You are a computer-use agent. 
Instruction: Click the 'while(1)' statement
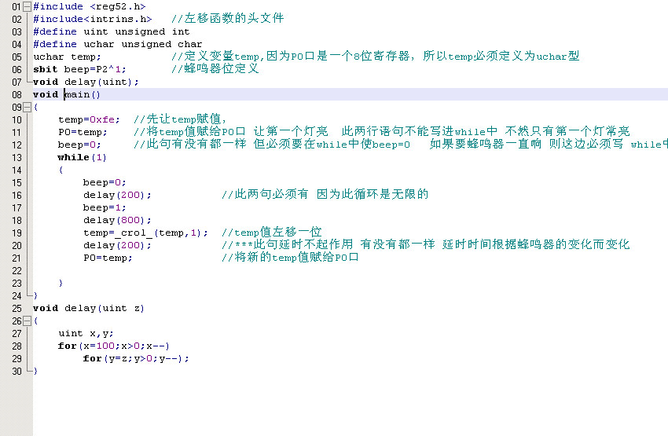click(83, 158)
